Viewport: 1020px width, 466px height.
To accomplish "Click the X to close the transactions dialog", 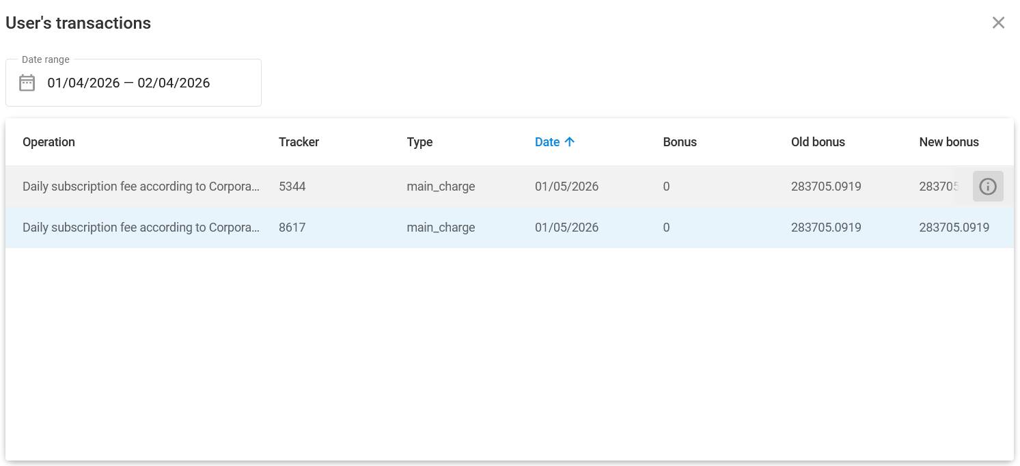I will point(998,23).
